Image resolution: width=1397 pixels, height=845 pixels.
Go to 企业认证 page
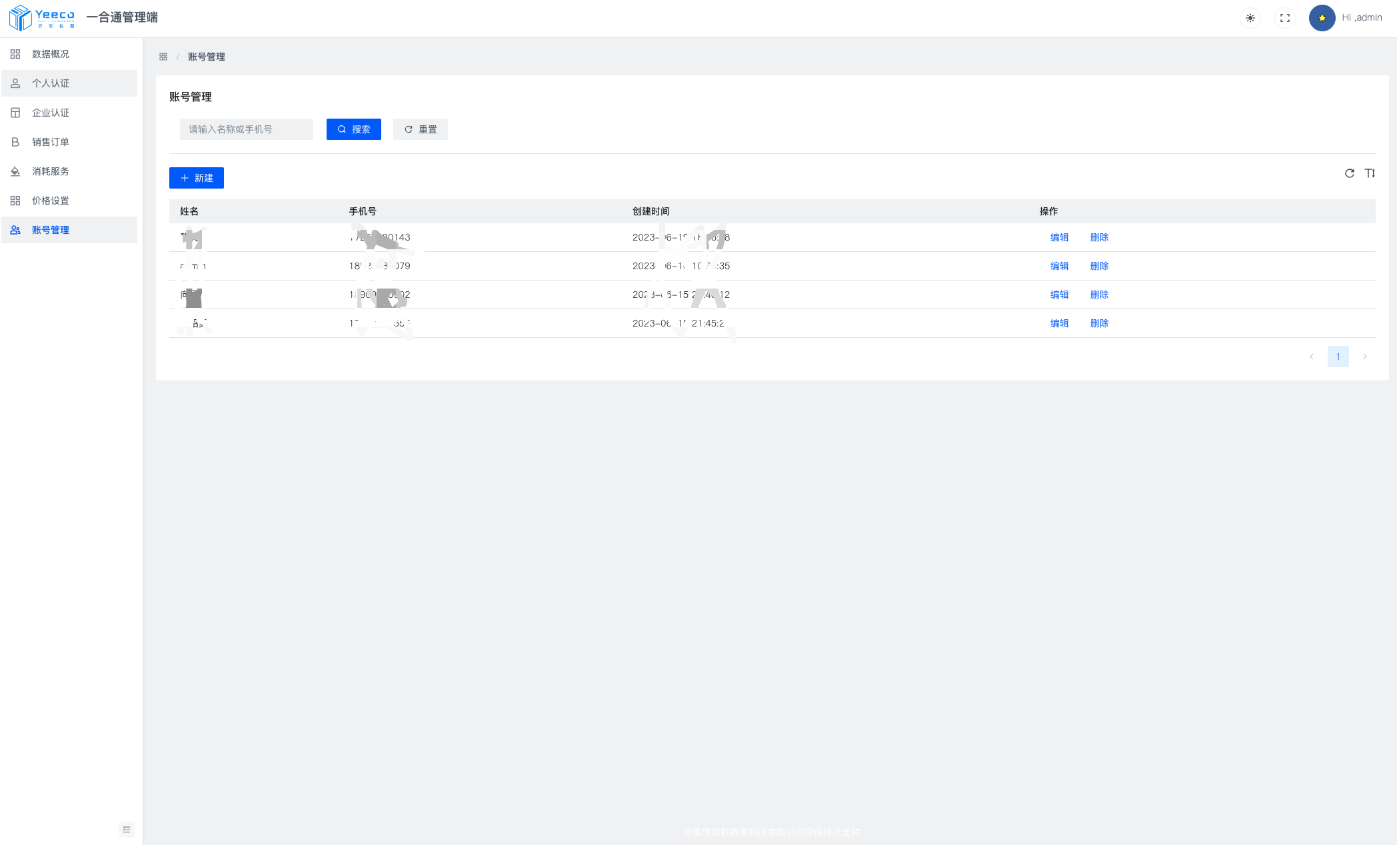coord(51,113)
